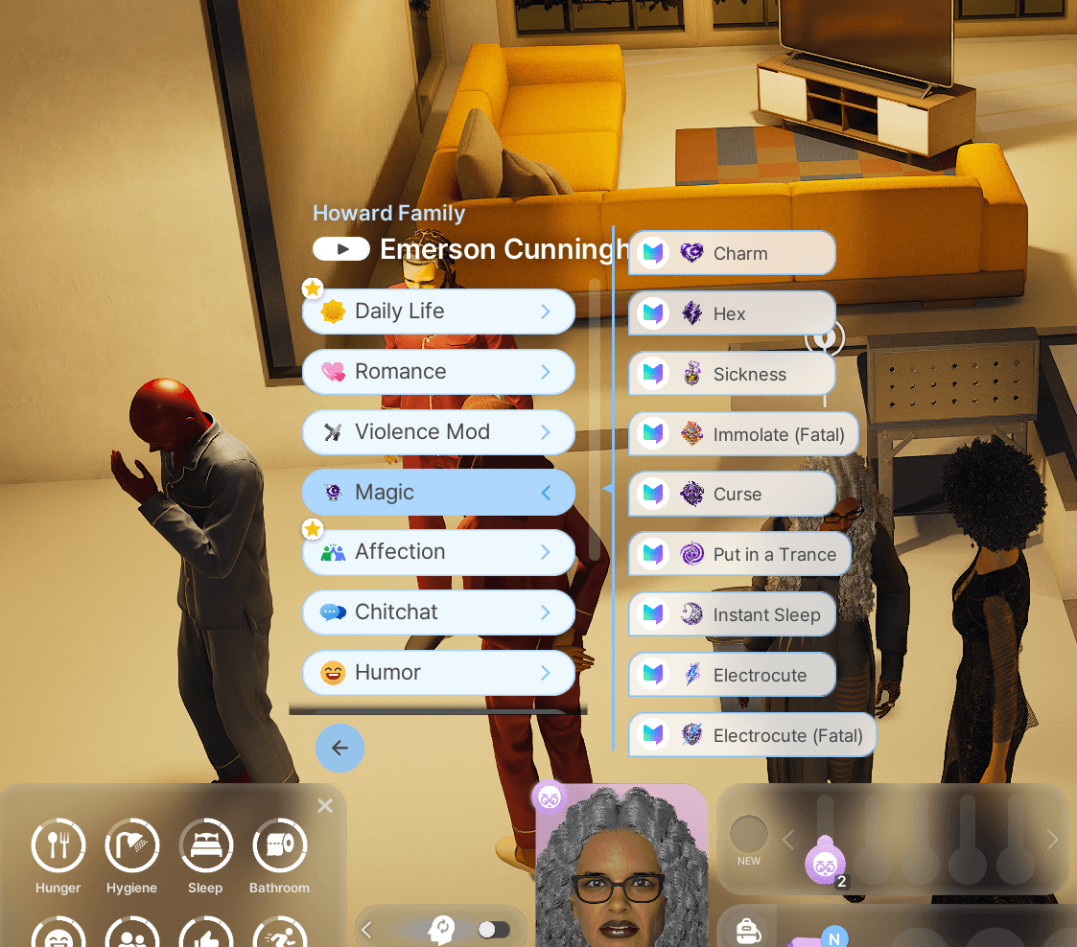Select the Charm magic interaction
The width and height of the screenshot is (1077, 947).
click(x=732, y=253)
